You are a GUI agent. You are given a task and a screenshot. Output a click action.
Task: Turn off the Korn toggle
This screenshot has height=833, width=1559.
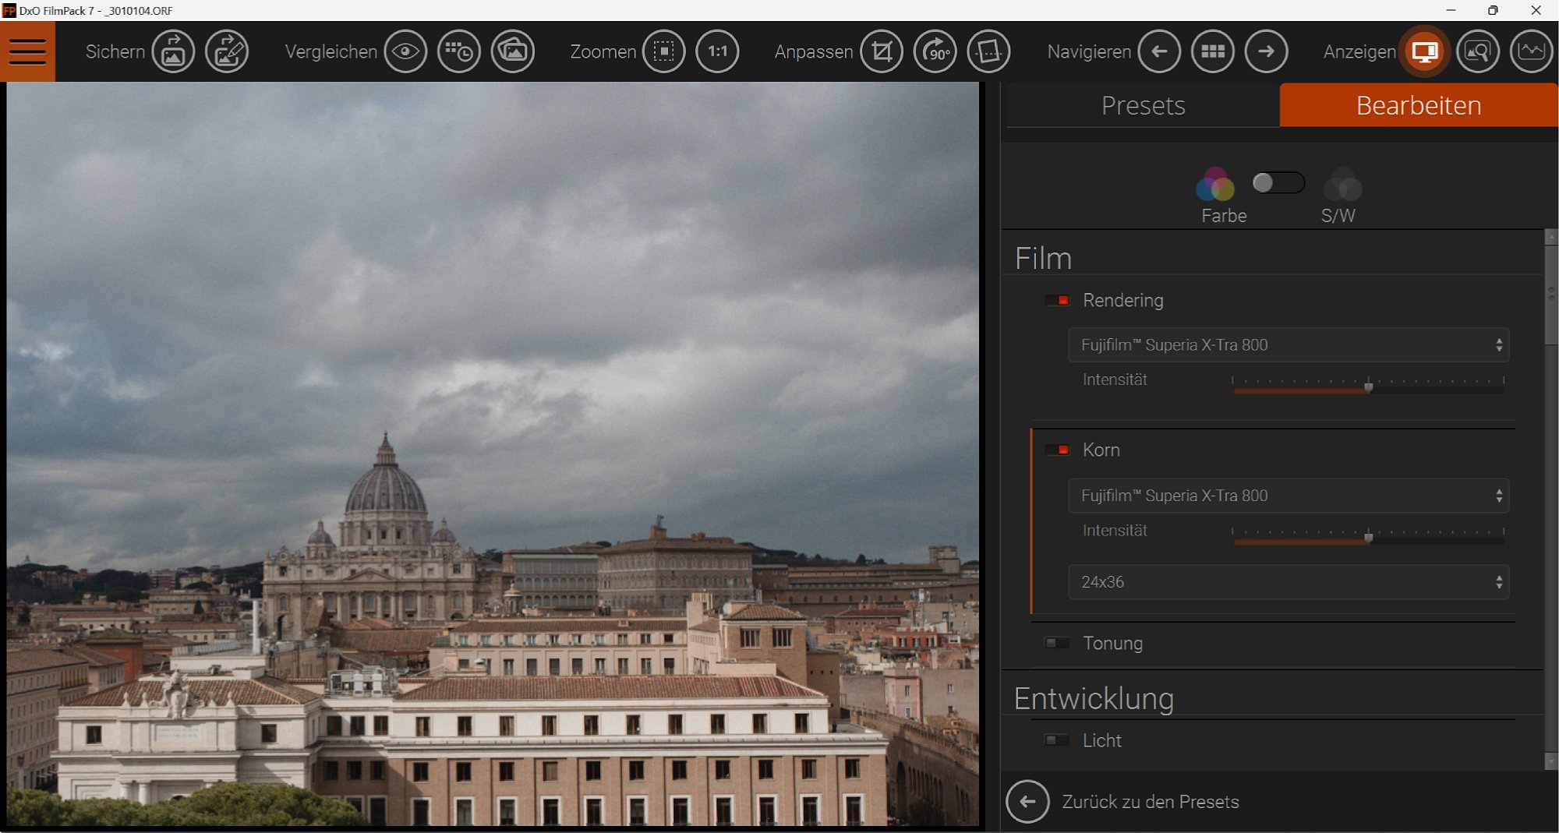point(1058,450)
